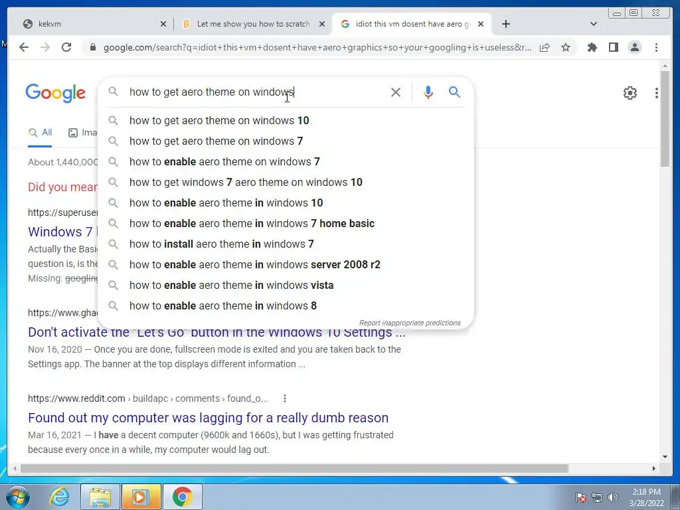The height and width of the screenshot is (510, 680).
Task: Start voice search with microphone
Action: coord(428,92)
